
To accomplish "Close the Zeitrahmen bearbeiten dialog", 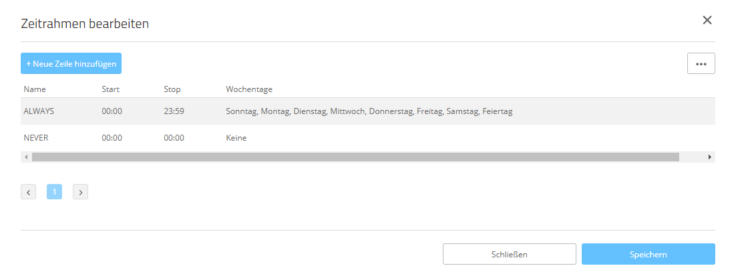I will pyautogui.click(x=707, y=21).
